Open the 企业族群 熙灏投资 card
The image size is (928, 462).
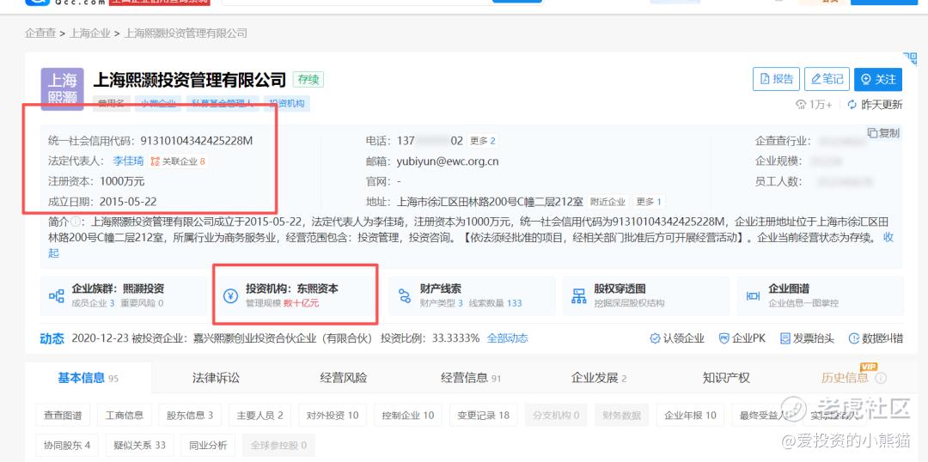click(x=124, y=295)
